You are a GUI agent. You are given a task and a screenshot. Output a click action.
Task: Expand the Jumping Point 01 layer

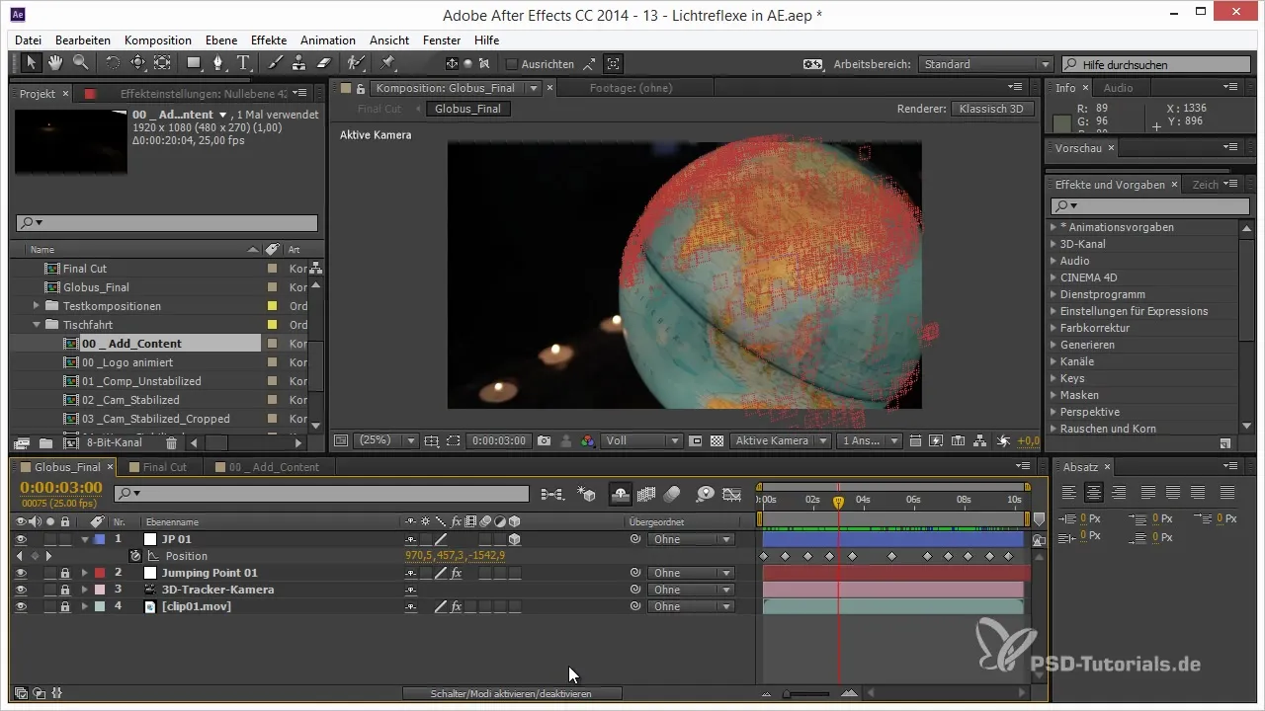point(84,573)
